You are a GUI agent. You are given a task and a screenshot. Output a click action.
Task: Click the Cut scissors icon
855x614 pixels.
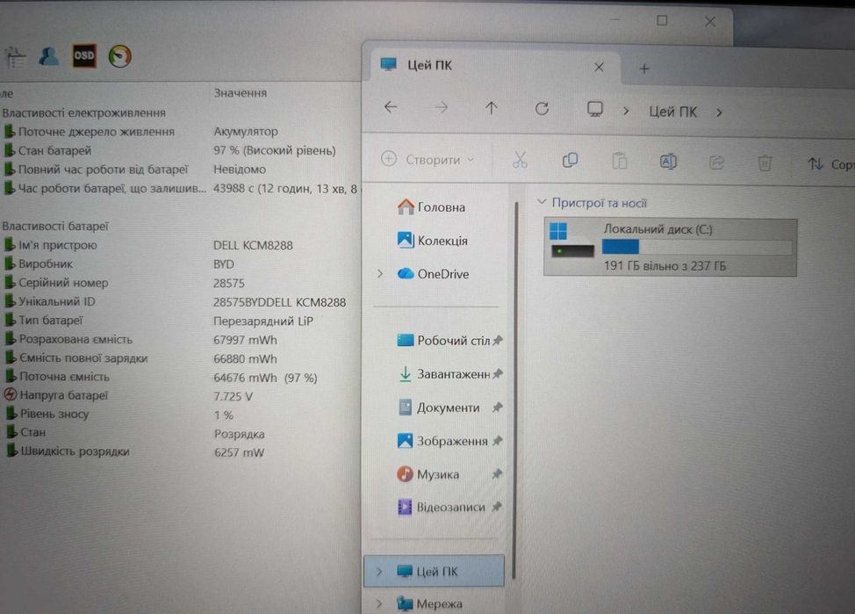coord(521,161)
